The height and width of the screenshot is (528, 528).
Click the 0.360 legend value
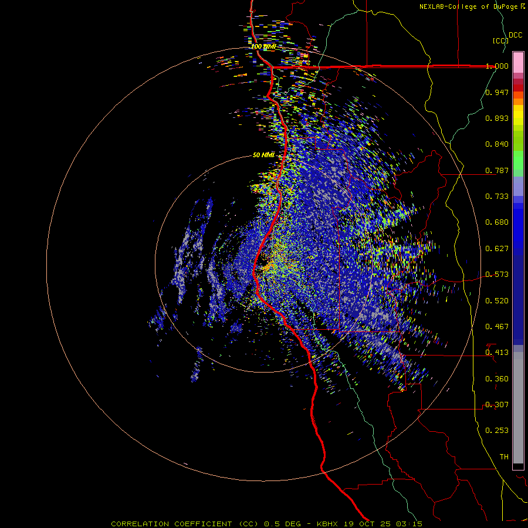pyautogui.click(x=497, y=379)
